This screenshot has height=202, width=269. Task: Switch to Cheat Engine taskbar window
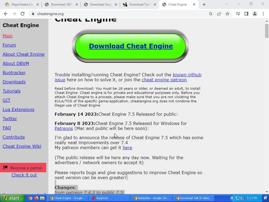pyautogui.click(x=67, y=198)
